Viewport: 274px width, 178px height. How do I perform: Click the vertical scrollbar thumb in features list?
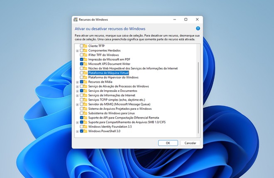point(198,98)
